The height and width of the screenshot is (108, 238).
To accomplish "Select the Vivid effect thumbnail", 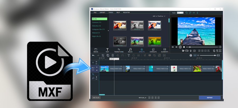I will coord(120,25).
